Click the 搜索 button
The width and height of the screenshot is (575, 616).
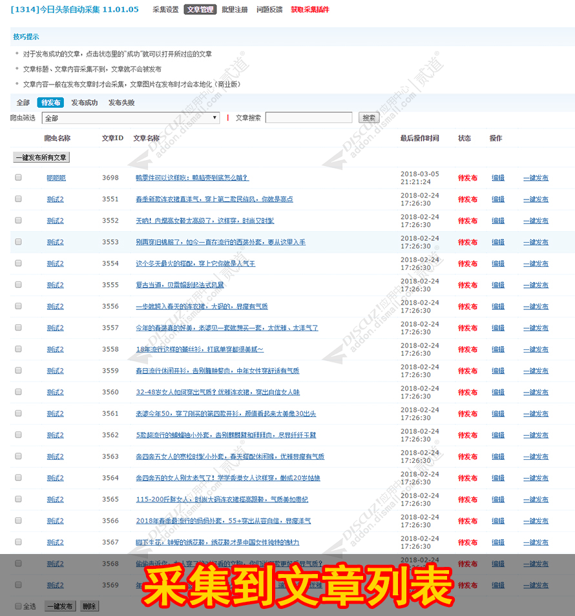click(369, 118)
